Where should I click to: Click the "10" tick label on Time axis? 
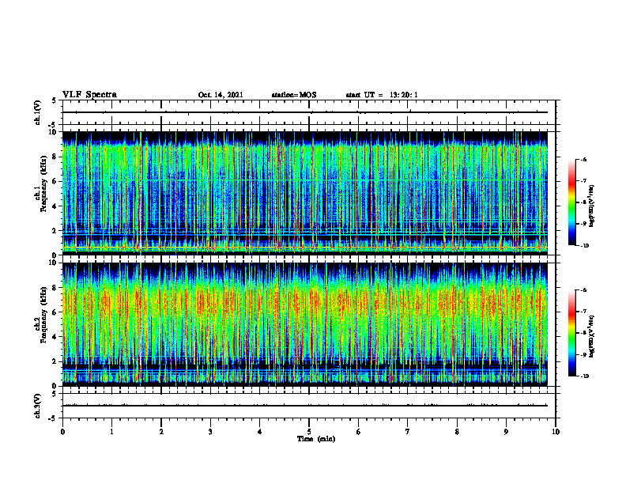click(x=556, y=432)
